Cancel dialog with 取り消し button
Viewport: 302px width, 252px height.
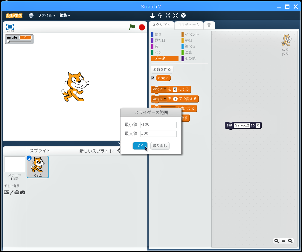point(160,146)
